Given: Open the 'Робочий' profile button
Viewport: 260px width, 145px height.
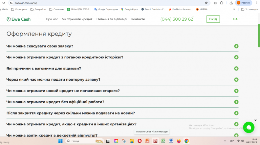Looking at the screenshot, I should pyautogui.click(x=243, y=3).
